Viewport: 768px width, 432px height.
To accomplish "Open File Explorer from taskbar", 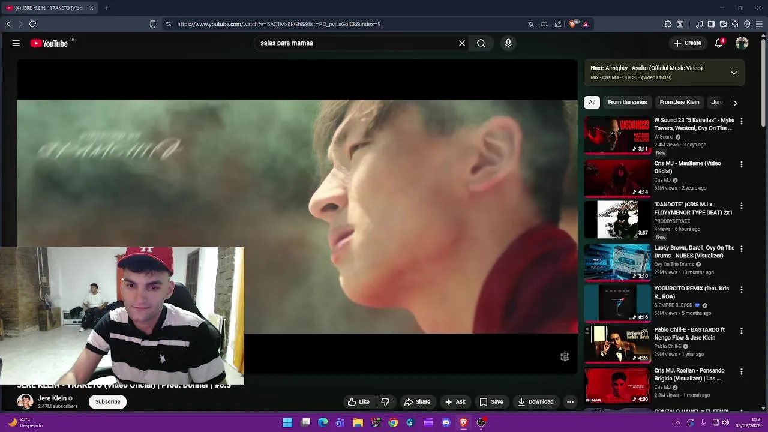I will click(x=358, y=422).
